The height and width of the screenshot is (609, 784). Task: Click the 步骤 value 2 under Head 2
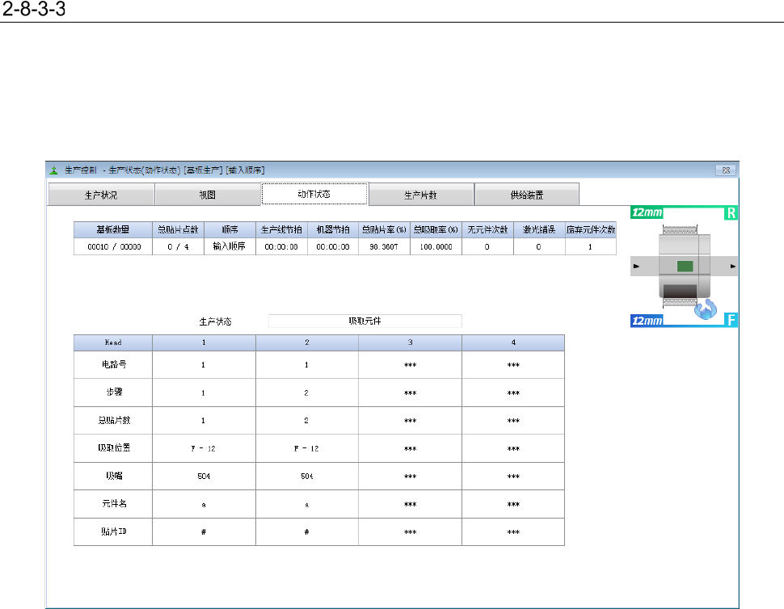point(306,393)
